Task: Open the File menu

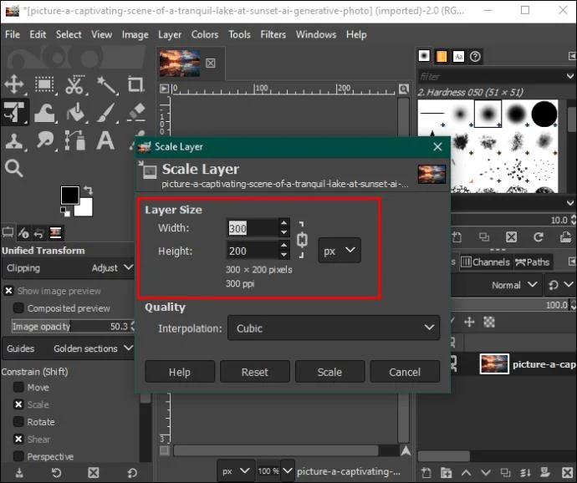Action: click(13, 34)
